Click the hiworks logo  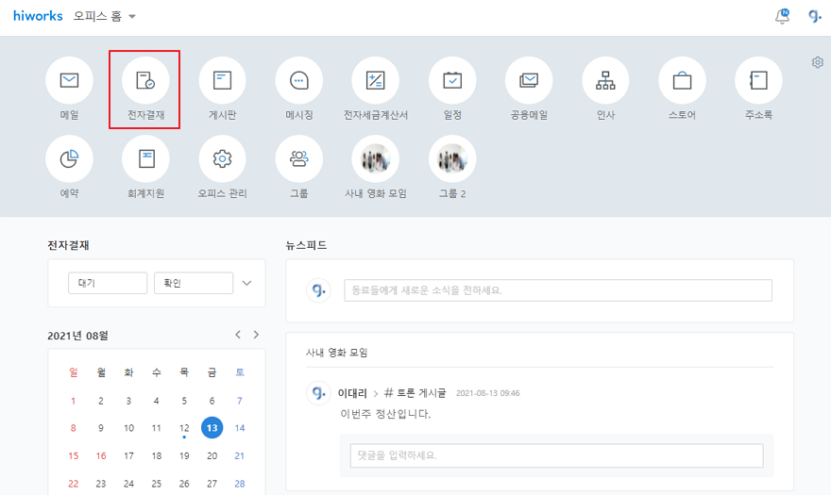(38, 16)
